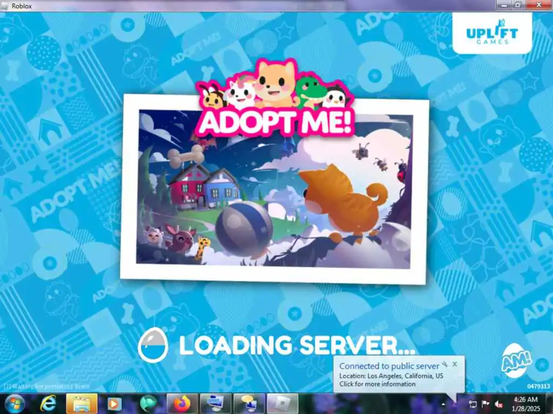This screenshot has width=553, height=414.
Task: Click the Show Desktop strip
Action: 550,404
